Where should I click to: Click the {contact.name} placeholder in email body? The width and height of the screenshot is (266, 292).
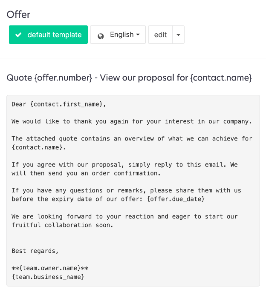pyautogui.click(x=38, y=147)
